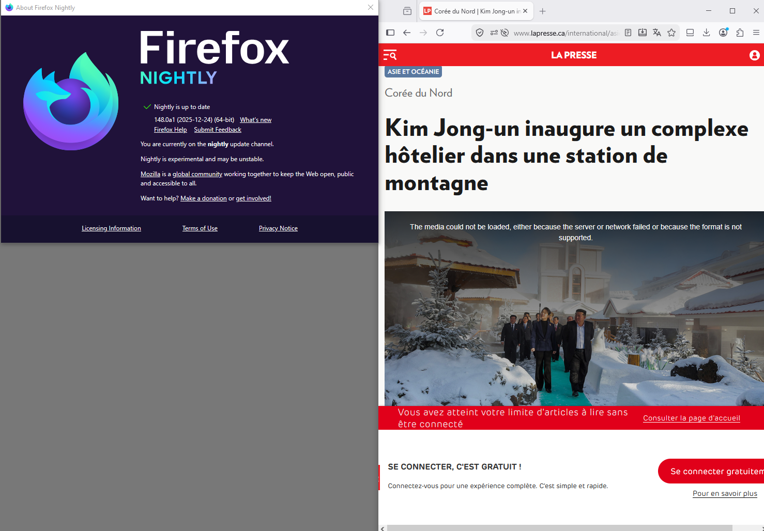Follow the Consulter la page d'accueil link

pyautogui.click(x=692, y=418)
